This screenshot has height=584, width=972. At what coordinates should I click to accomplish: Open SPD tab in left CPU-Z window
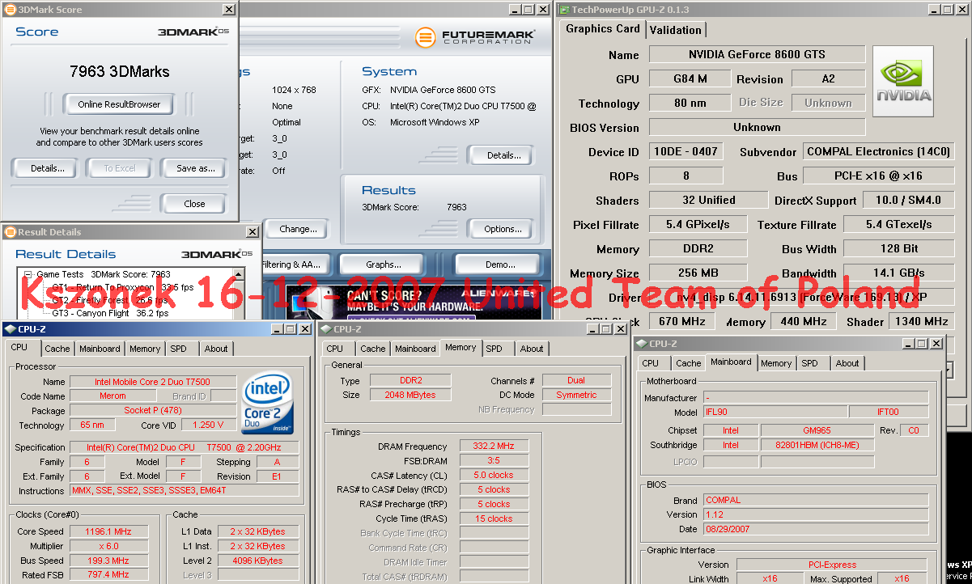(x=179, y=349)
